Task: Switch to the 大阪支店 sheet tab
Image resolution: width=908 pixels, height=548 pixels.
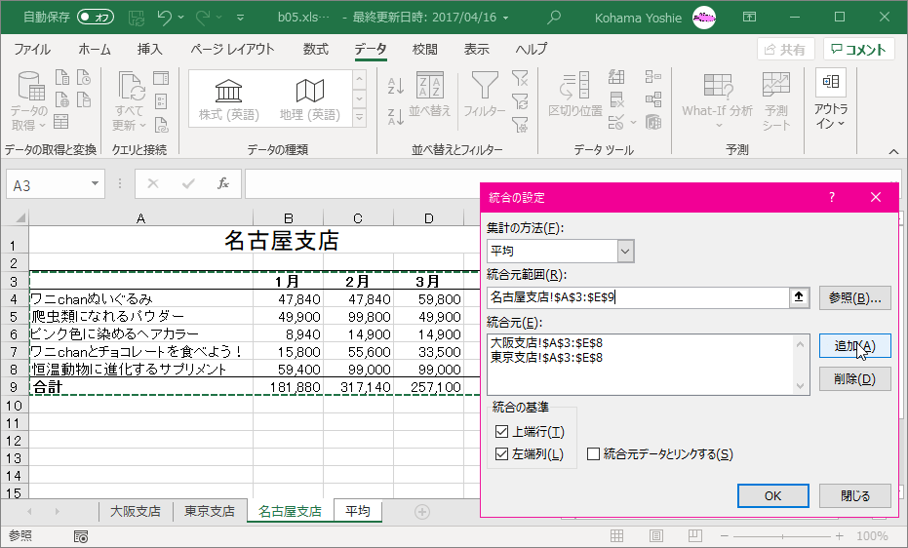Action: pos(136,511)
